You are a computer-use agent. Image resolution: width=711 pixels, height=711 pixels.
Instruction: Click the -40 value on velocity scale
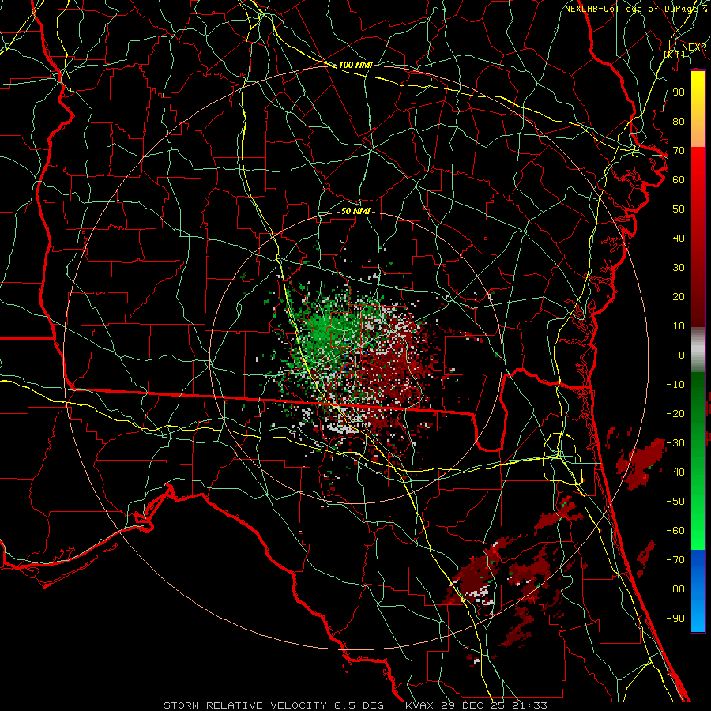click(x=675, y=472)
